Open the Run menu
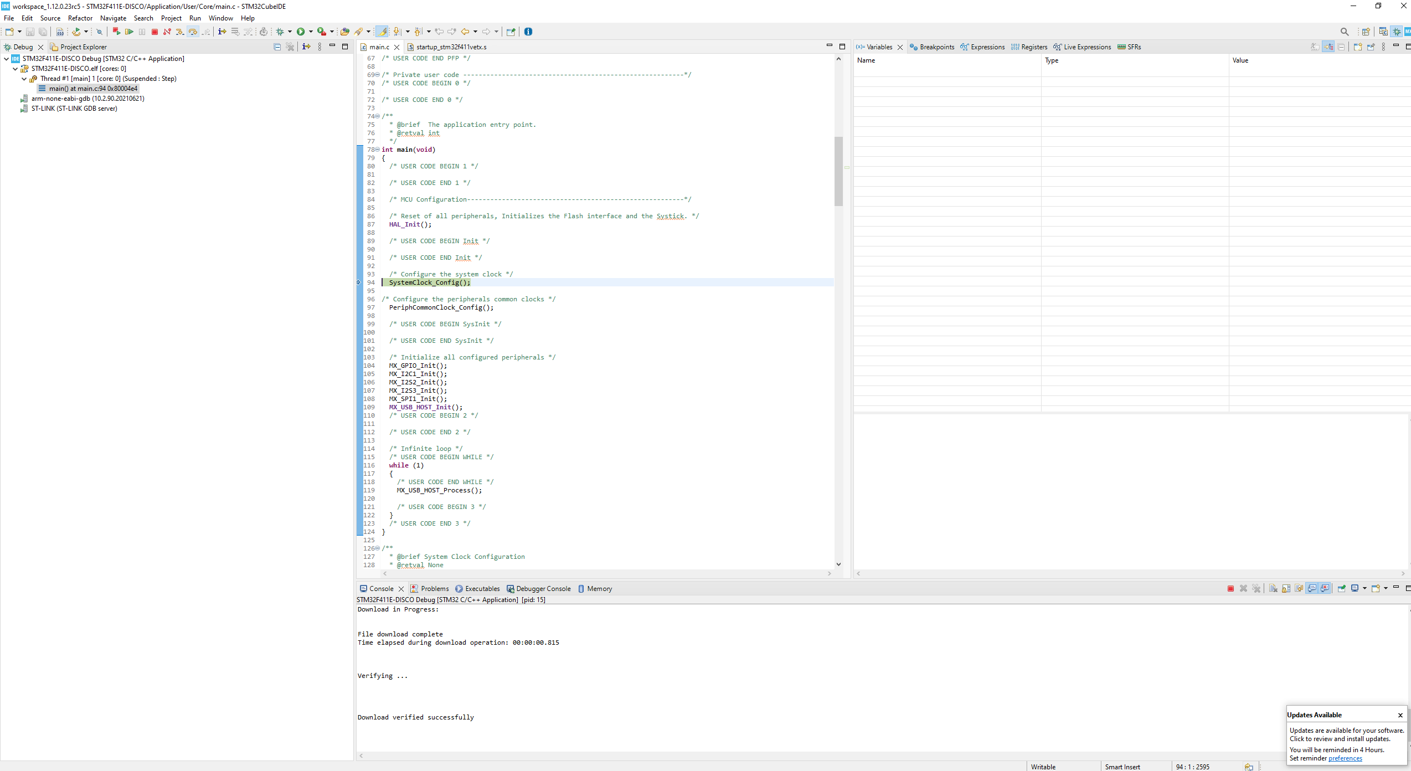 tap(194, 18)
